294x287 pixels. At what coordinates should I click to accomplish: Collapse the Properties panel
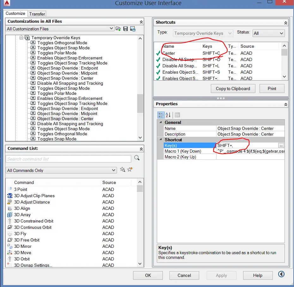pos(285,104)
